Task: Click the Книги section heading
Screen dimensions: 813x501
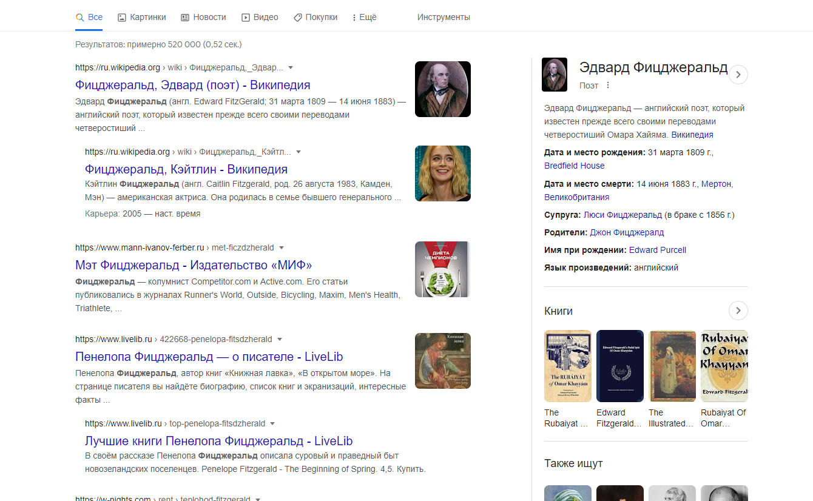Action: click(559, 311)
